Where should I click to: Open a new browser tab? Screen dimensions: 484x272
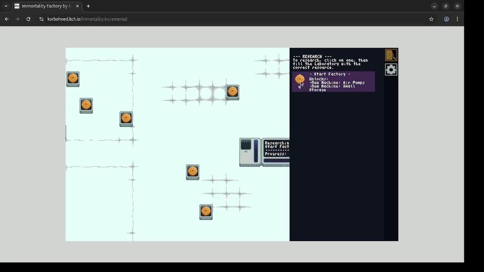(88, 6)
